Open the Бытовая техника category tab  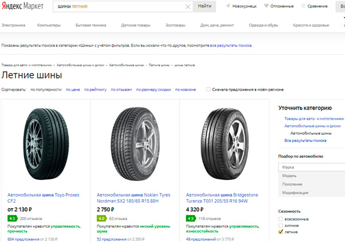[x=90, y=25]
